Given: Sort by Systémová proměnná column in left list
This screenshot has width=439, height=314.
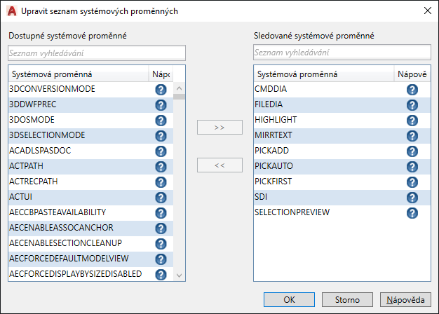Looking at the screenshot, I should click(x=77, y=74).
